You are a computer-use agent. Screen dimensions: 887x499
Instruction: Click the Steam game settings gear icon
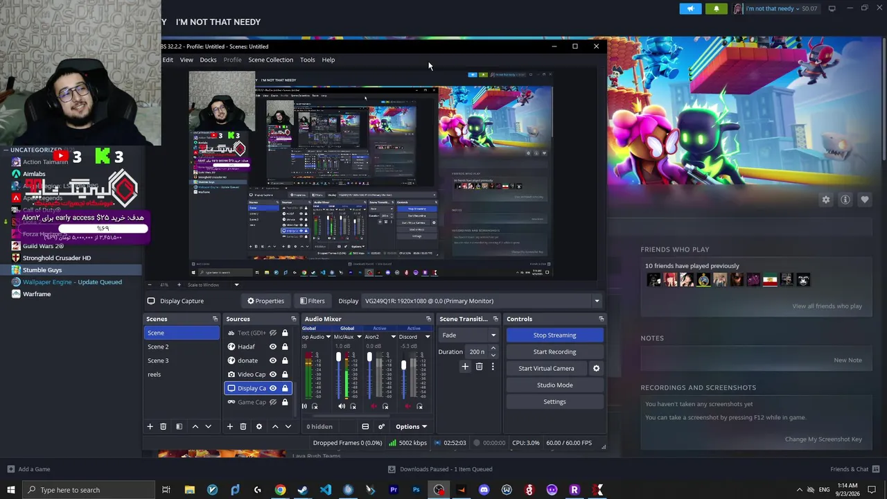click(826, 200)
